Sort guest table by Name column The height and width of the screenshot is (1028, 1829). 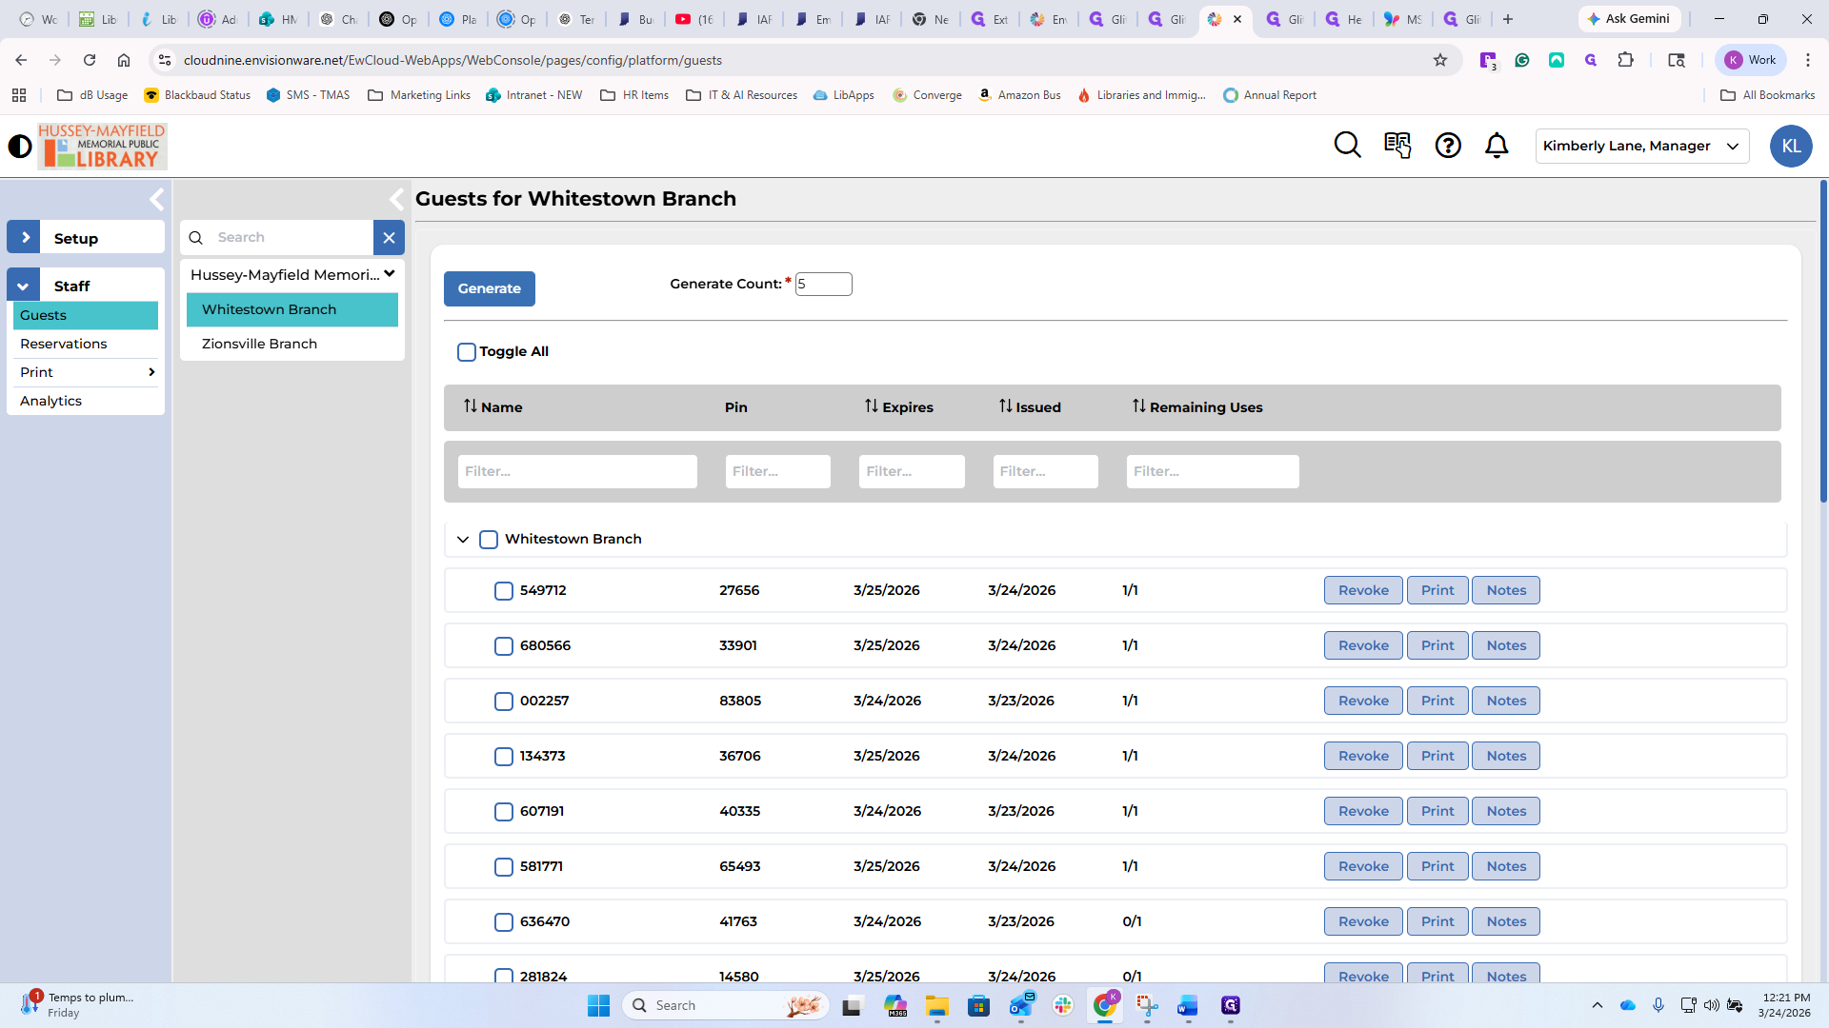(492, 407)
